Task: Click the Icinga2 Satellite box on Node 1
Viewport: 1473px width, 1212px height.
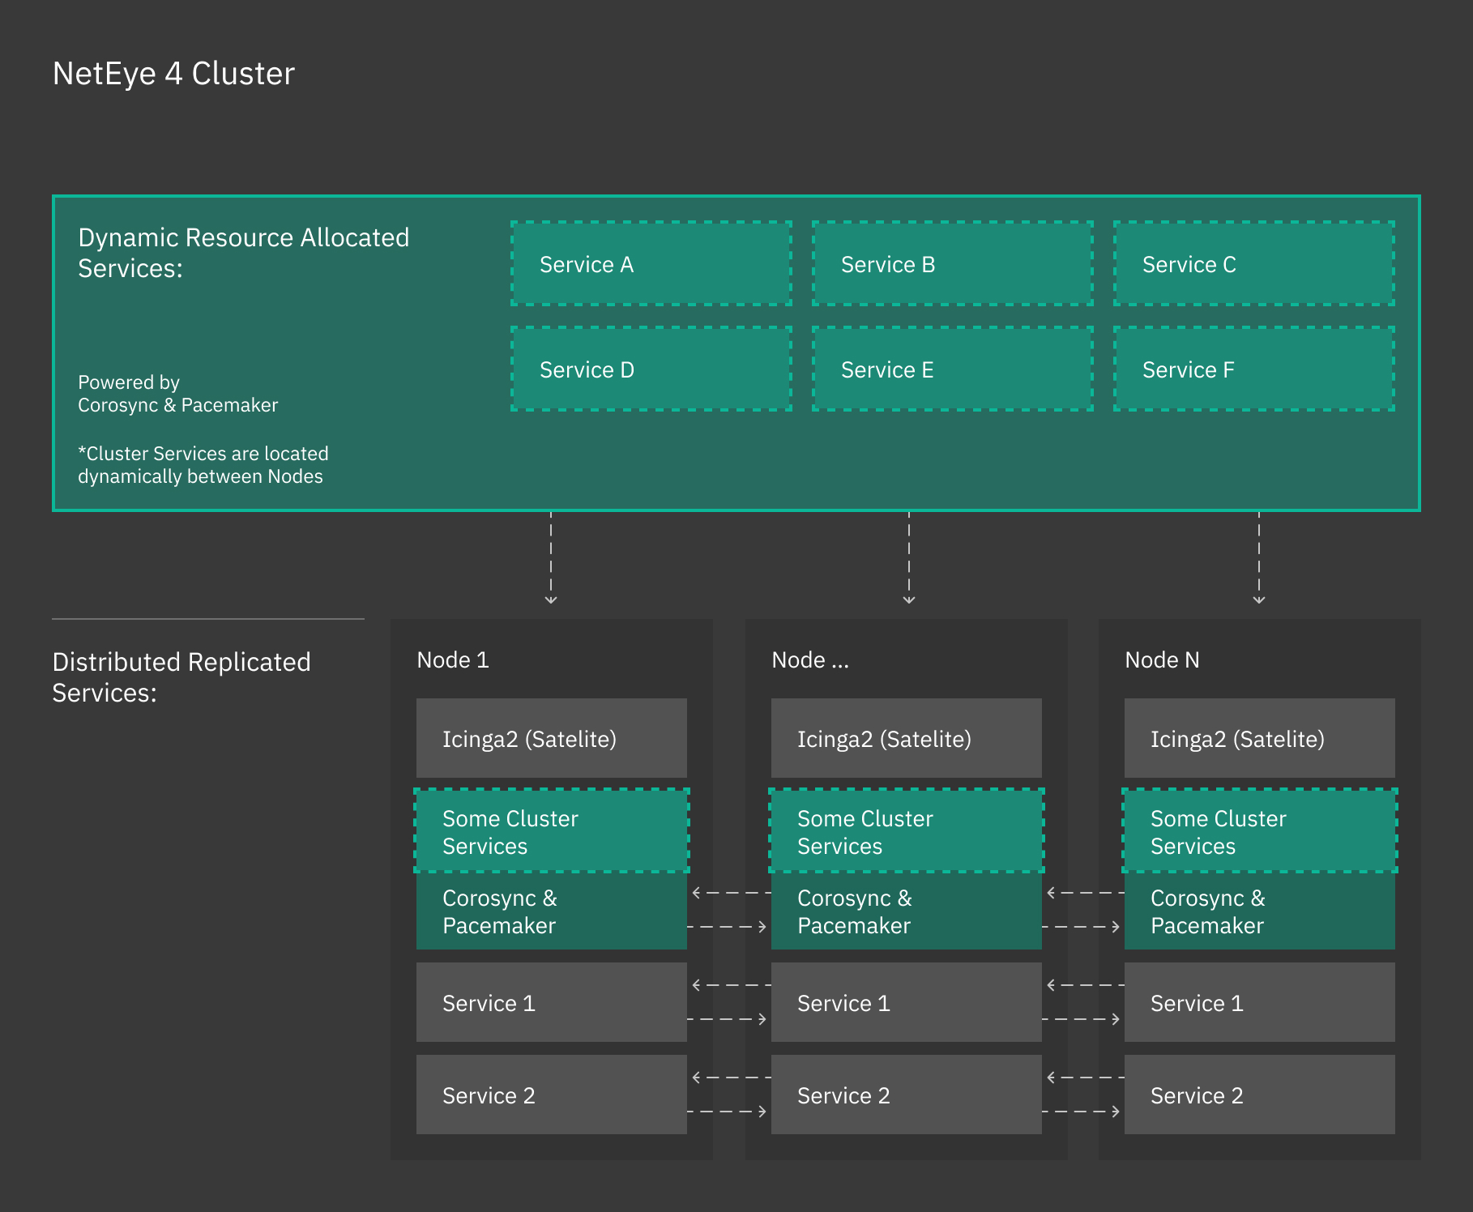Action: (x=551, y=738)
